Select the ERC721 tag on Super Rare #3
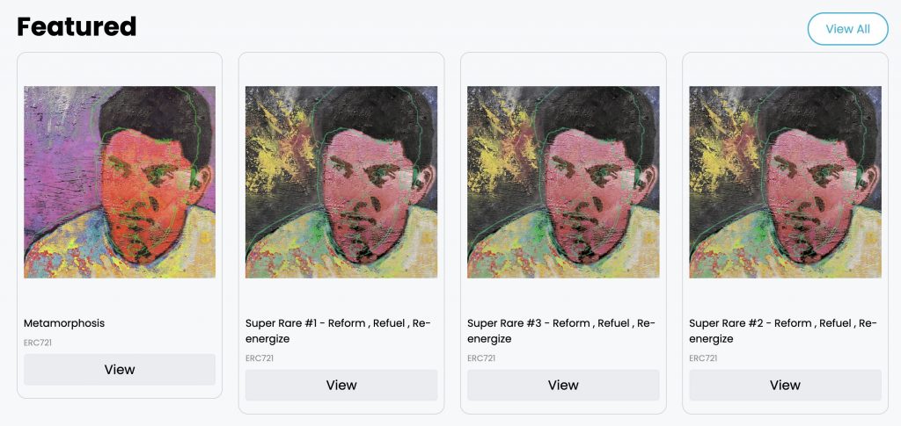Screen dimensions: 901x426 (481, 358)
